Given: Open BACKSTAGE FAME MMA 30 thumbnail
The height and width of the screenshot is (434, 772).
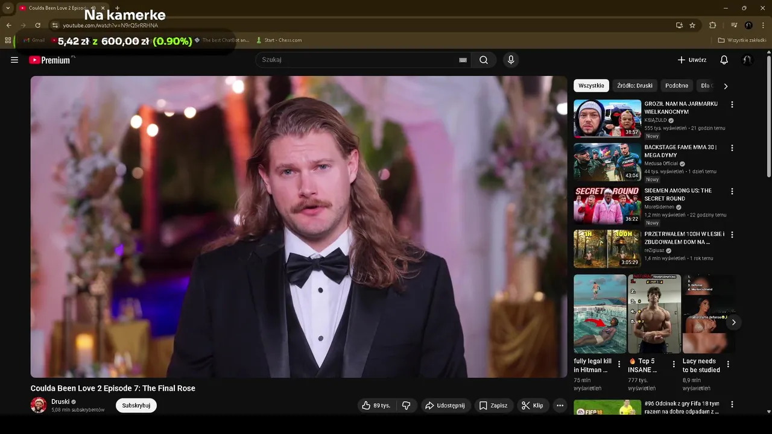Looking at the screenshot, I should click(607, 162).
